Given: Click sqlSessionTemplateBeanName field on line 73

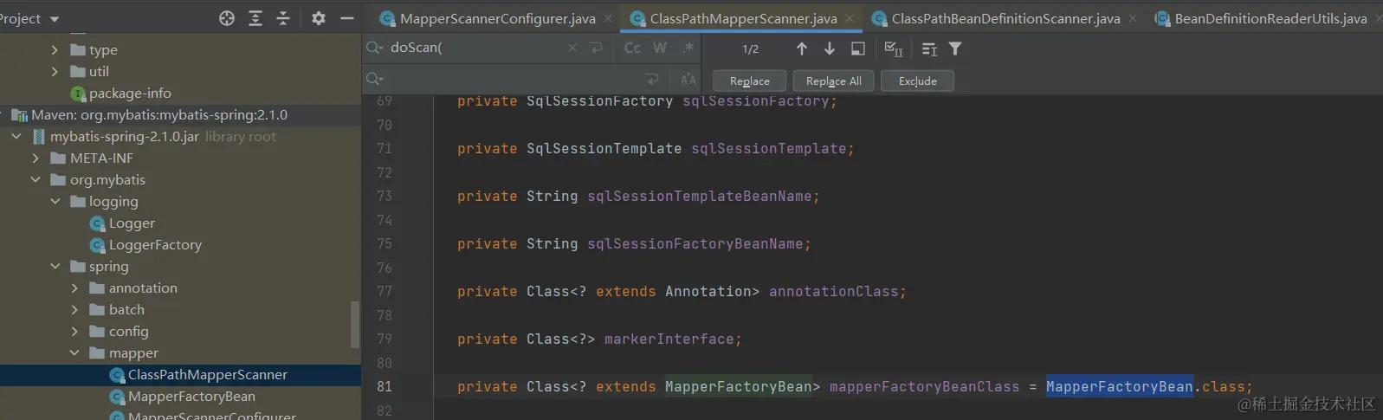Looking at the screenshot, I should click(x=700, y=197).
